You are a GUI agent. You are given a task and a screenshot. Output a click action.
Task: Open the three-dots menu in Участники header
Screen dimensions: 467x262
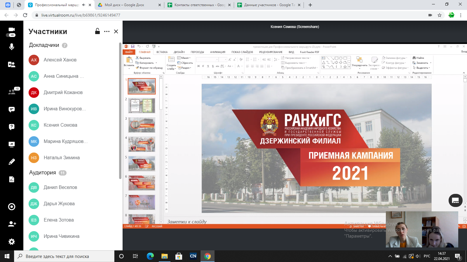pyautogui.click(x=107, y=31)
